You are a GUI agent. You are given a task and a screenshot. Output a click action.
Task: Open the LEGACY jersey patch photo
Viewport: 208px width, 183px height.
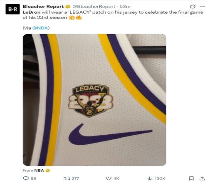coord(94,100)
